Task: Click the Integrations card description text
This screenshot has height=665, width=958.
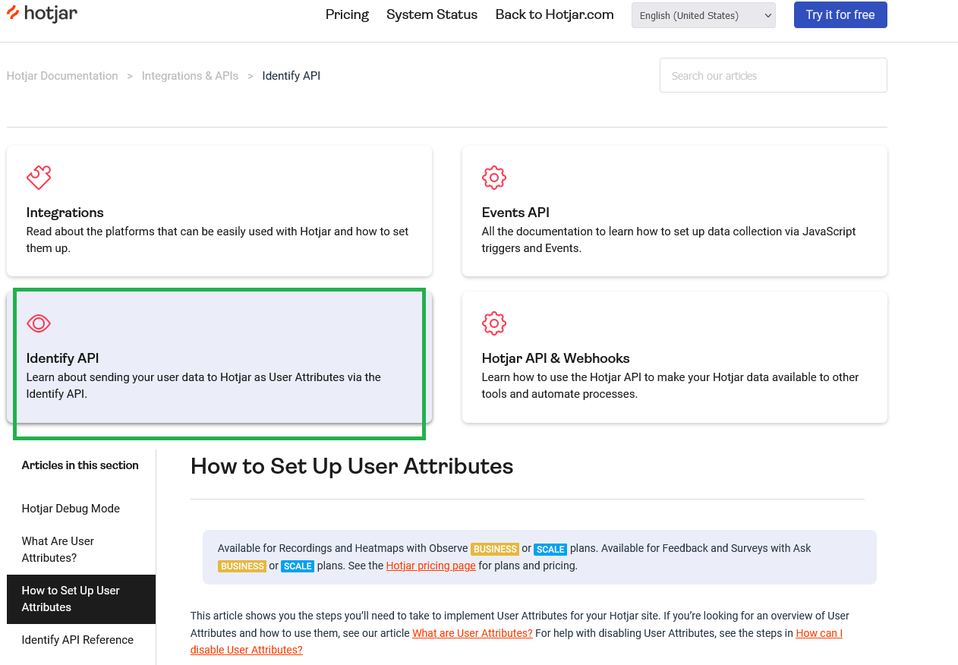Action: tap(217, 240)
